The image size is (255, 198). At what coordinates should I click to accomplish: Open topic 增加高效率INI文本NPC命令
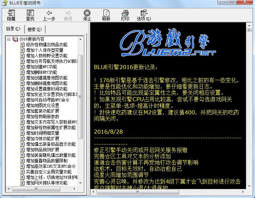pos(51,167)
